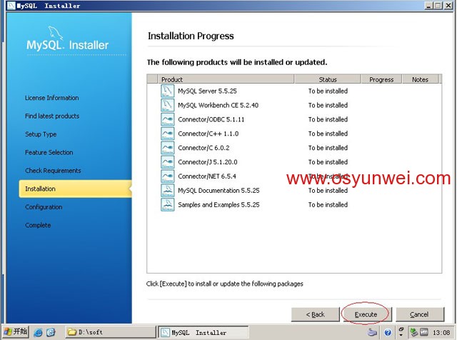Click the MySQL Server 5.5.25 product icon
457x340 pixels.
pos(167,91)
